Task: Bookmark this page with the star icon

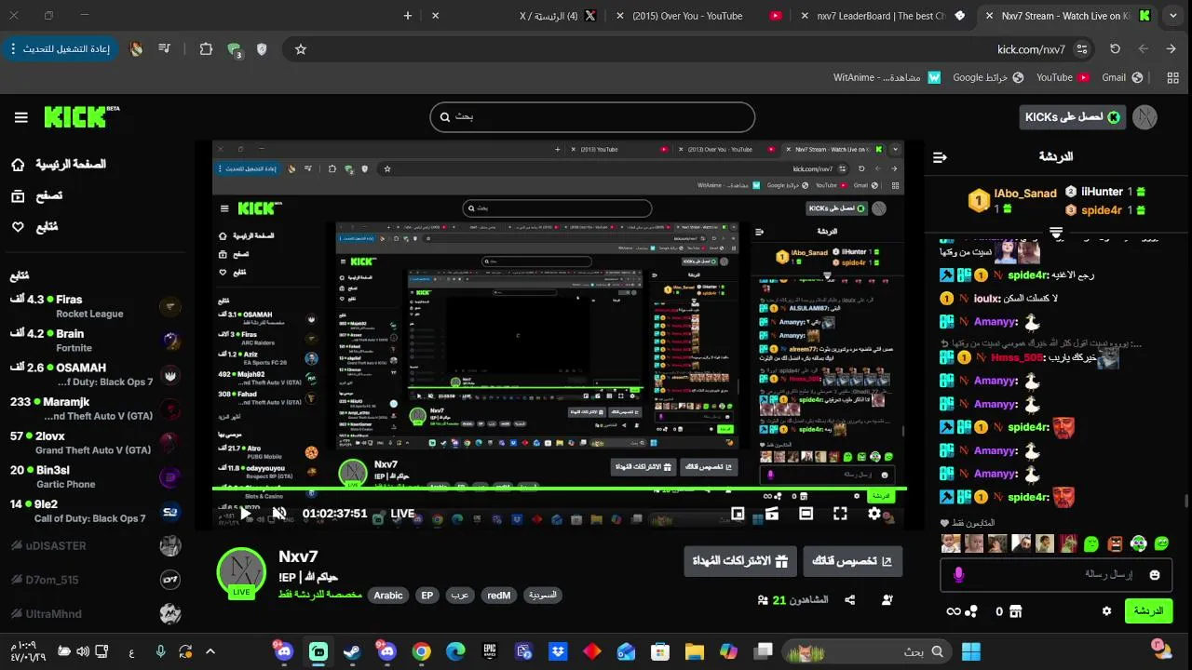Action: (301, 49)
